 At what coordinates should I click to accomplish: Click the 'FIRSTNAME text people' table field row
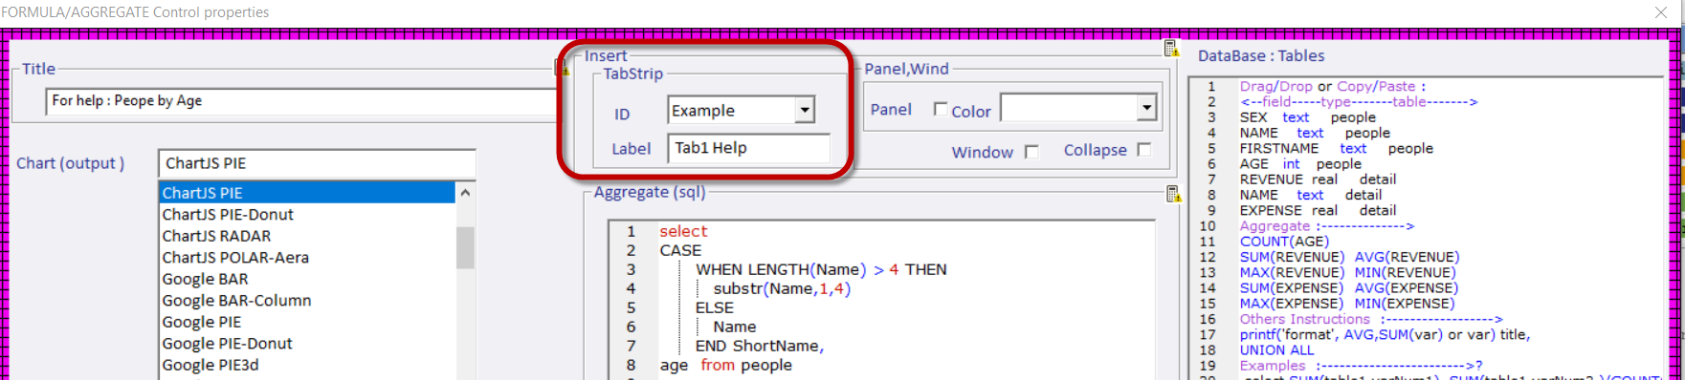pyautogui.click(x=1337, y=148)
